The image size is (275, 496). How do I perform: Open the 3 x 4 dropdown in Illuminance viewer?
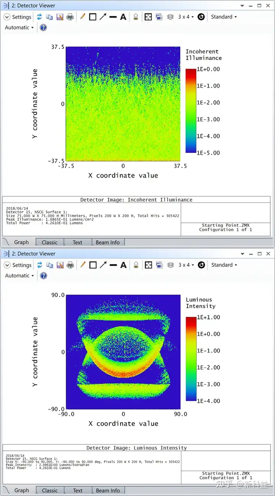[186, 17]
